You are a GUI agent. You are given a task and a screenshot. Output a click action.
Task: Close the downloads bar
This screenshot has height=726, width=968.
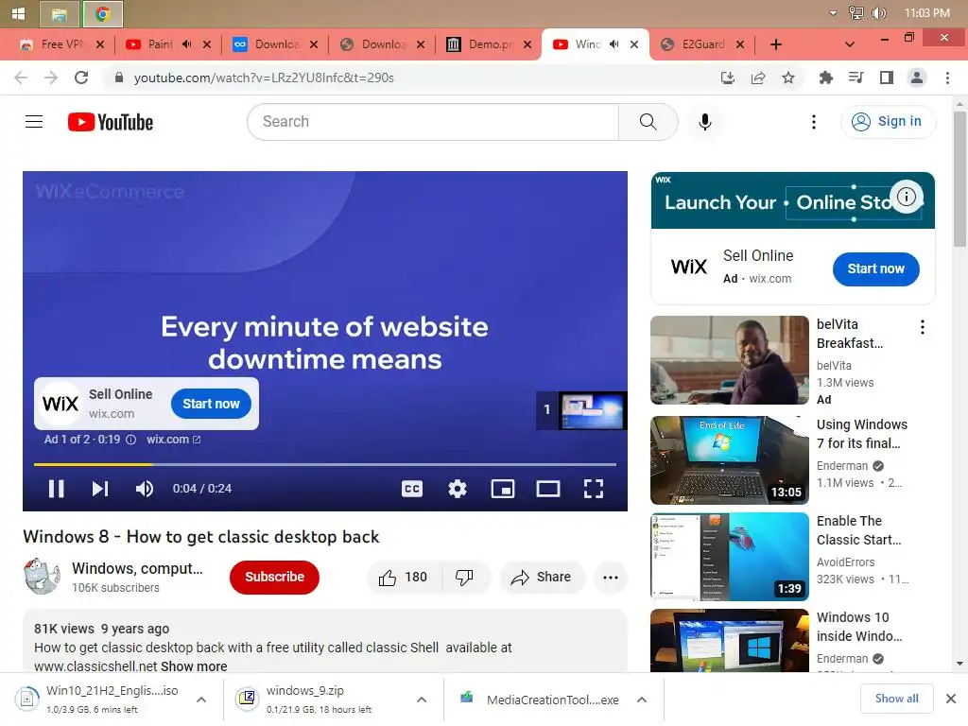coord(951,699)
